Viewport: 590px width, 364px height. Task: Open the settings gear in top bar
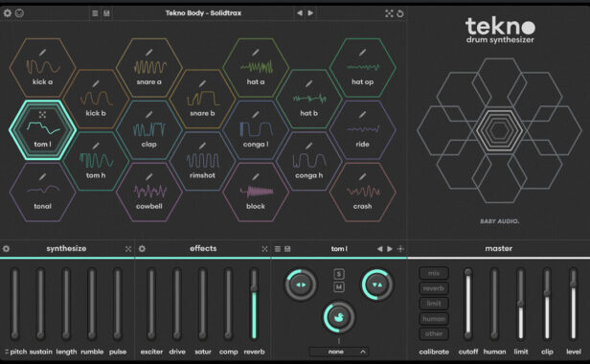(x=8, y=13)
